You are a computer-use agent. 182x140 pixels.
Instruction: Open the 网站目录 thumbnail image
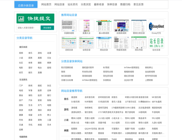(104, 43)
